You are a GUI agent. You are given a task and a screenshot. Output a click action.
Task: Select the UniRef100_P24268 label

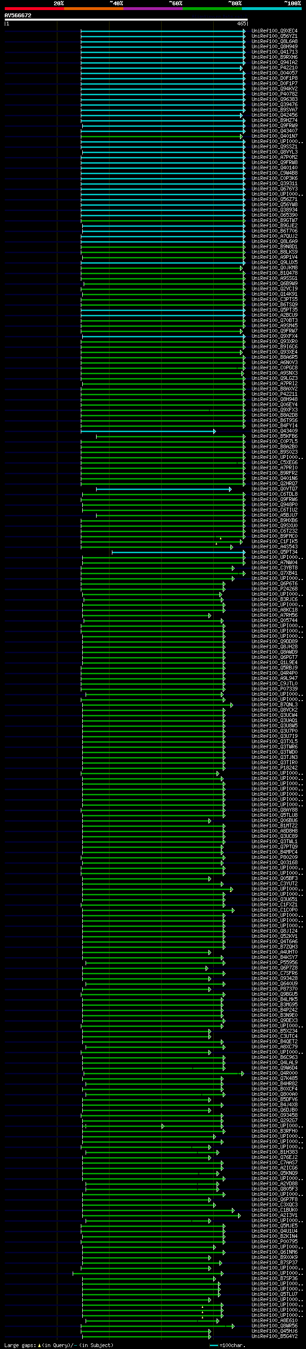pyautogui.click(x=274, y=590)
